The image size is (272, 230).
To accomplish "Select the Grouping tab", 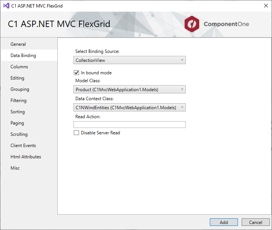I will tap(20, 89).
